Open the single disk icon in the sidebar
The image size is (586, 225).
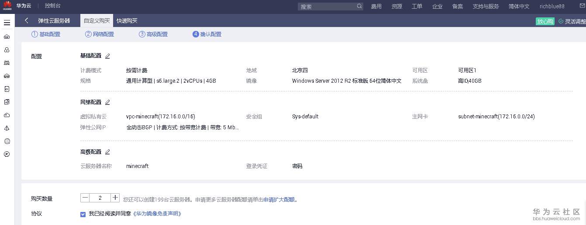[7, 89]
